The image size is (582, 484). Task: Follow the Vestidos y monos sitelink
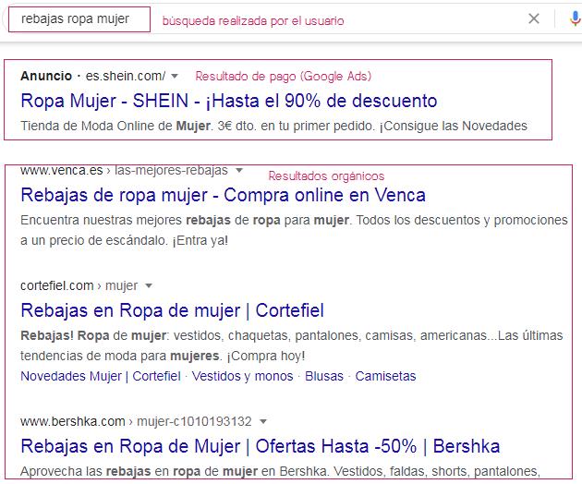tap(242, 376)
